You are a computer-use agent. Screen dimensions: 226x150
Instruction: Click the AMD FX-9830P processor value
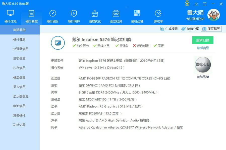(x=124, y=78)
